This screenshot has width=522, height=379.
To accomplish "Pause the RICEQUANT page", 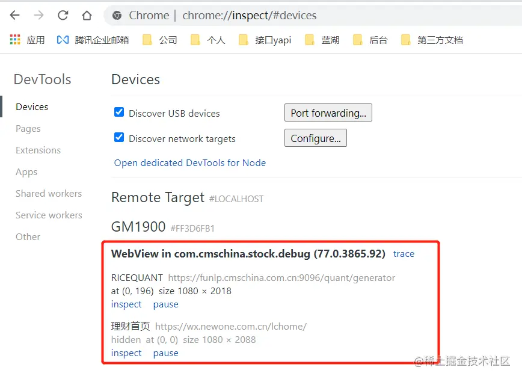I will [165, 304].
